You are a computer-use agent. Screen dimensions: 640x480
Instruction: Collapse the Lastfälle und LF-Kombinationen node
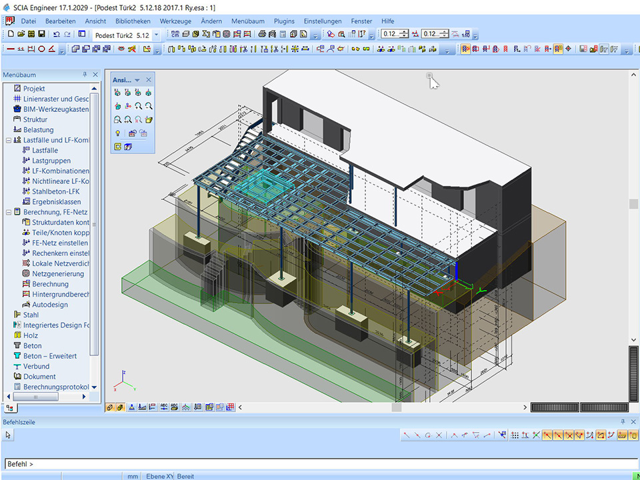(x=8, y=141)
